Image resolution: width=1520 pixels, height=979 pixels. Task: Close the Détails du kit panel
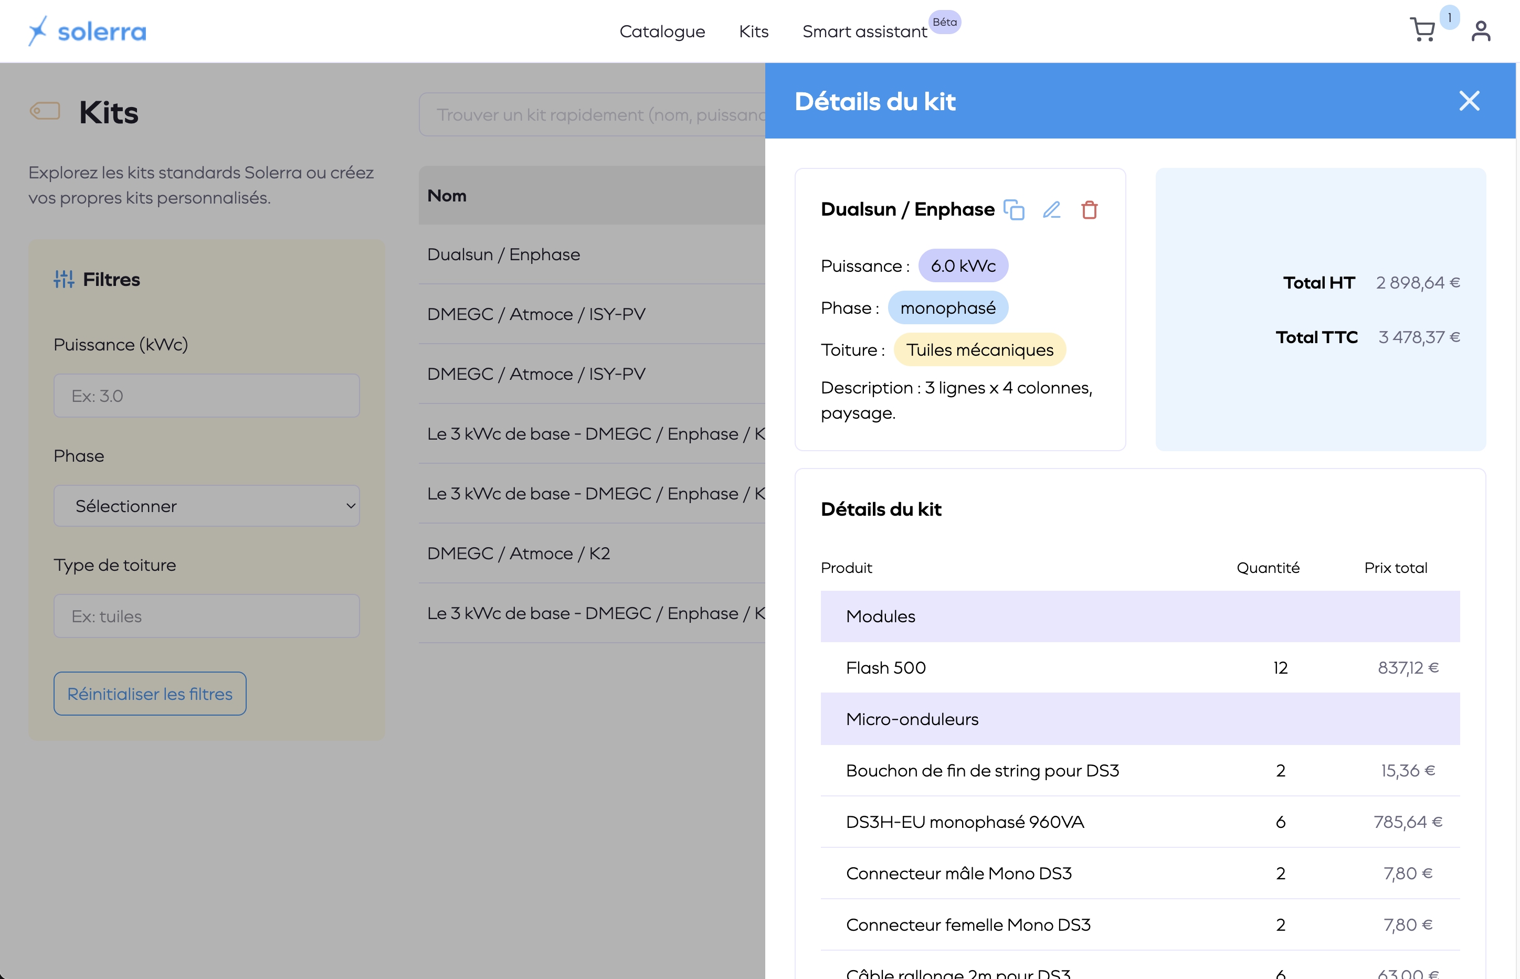click(x=1469, y=101)
